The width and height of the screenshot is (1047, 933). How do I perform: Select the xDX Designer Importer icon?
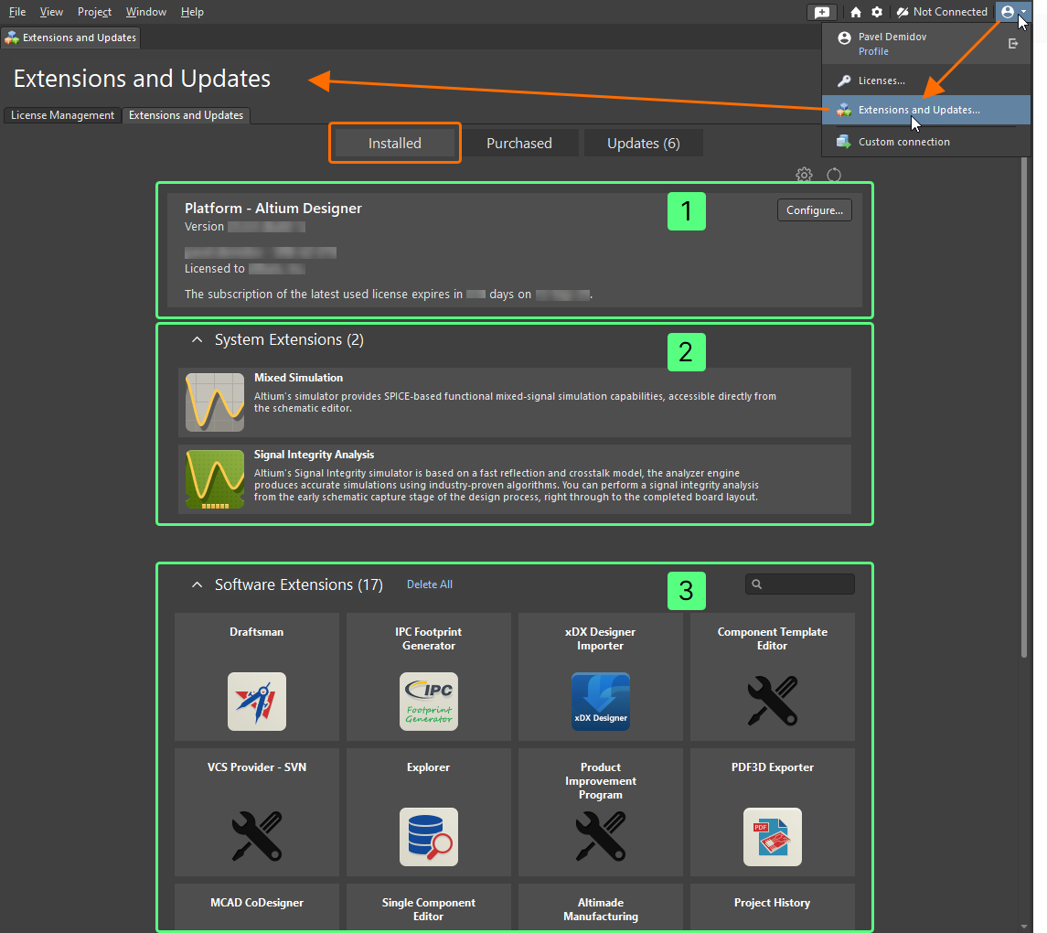(x=600, y=702)
